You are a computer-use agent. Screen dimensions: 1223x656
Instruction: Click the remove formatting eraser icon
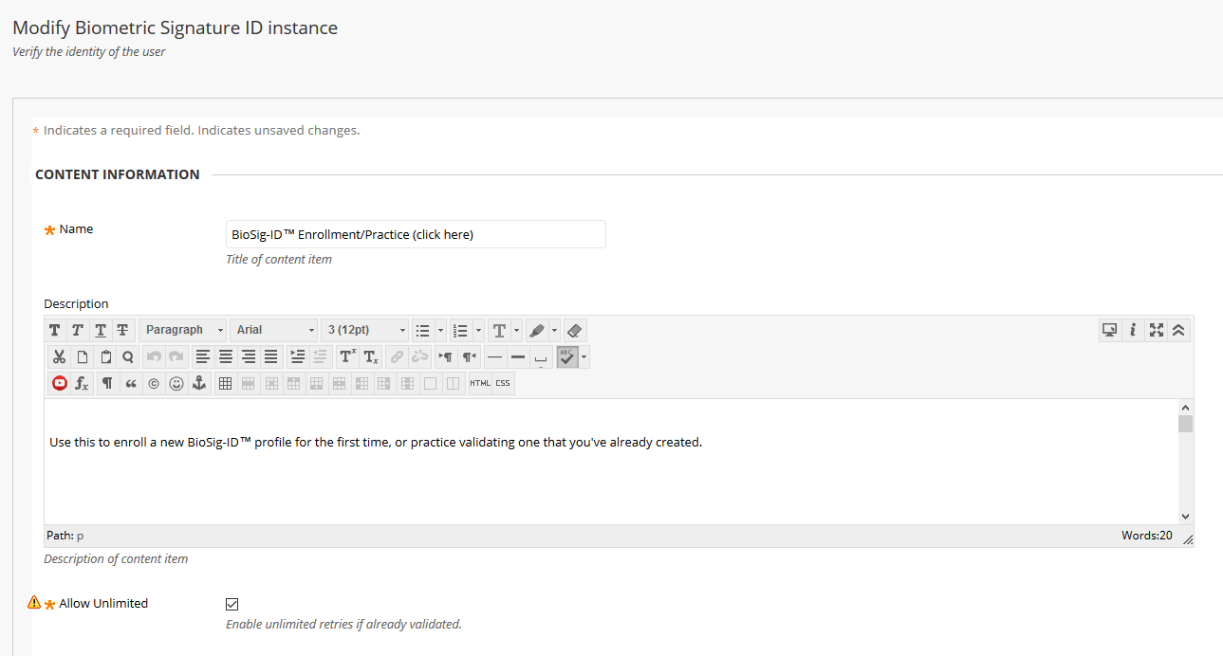(x=574, y=330)
